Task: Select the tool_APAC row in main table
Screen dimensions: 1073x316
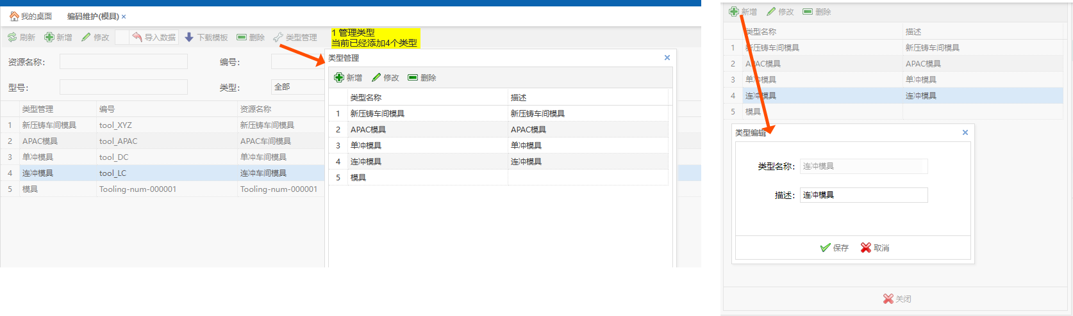Action: click(x=118, y=141)
